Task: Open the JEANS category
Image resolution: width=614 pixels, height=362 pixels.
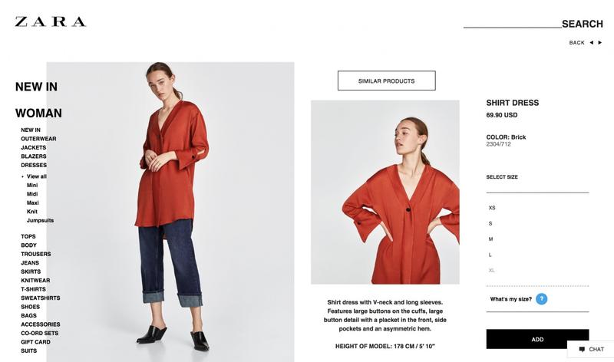Action: click(x=30, y=262)
